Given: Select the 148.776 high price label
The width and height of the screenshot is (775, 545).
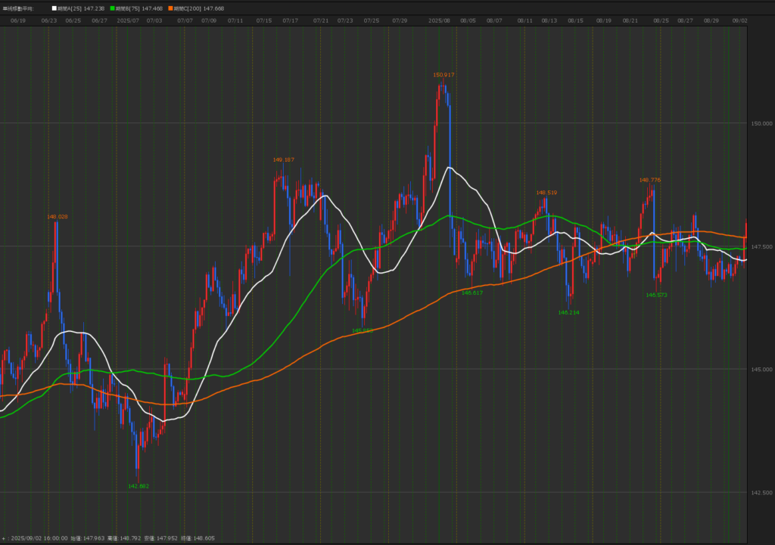Looking at the screenshot, I should tap(650, 180).
